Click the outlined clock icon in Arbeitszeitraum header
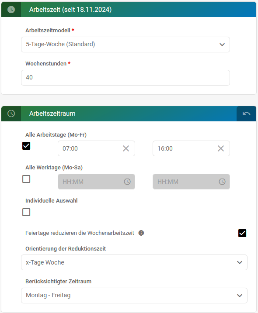 [x=11, y=114]
